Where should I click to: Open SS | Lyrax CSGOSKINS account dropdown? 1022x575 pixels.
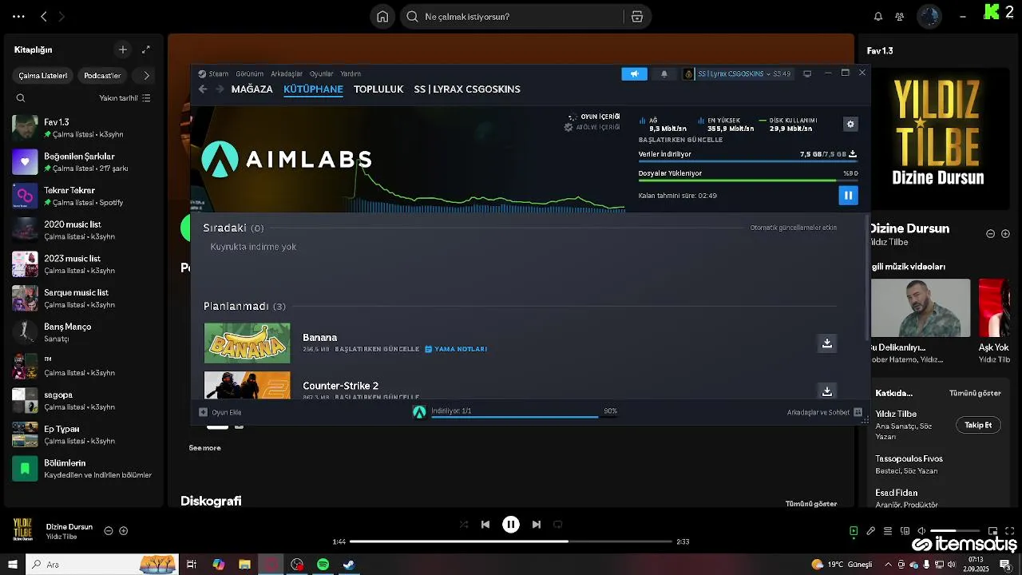738,73
